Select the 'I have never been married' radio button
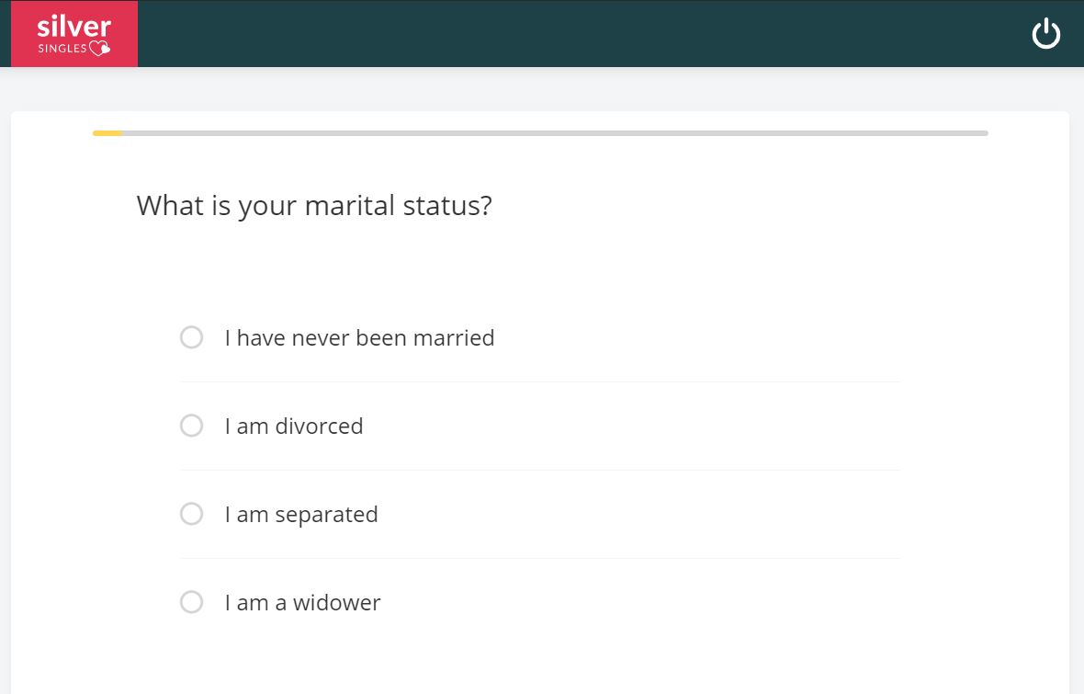Viewport: 1084px width, 694px height. (191, 337)
